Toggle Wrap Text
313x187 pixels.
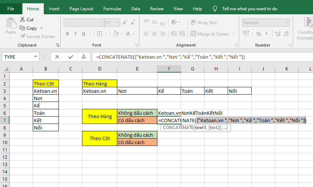204,23
